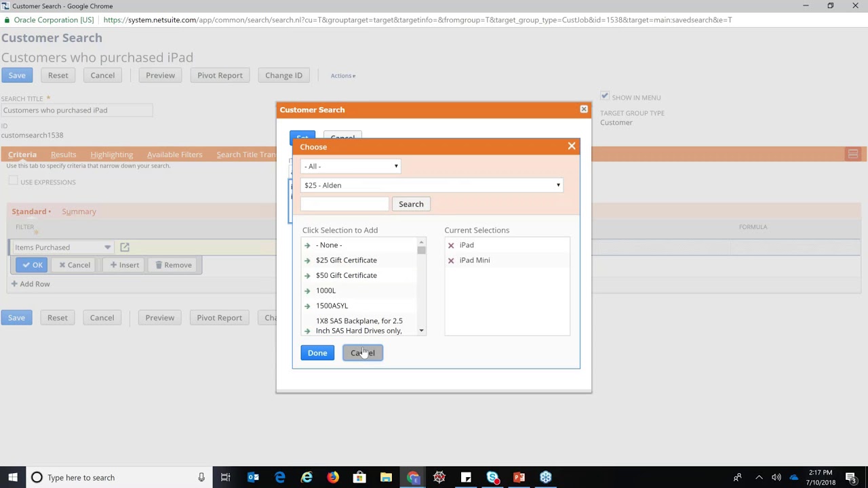Remove iPad from Current Selections

451,245
